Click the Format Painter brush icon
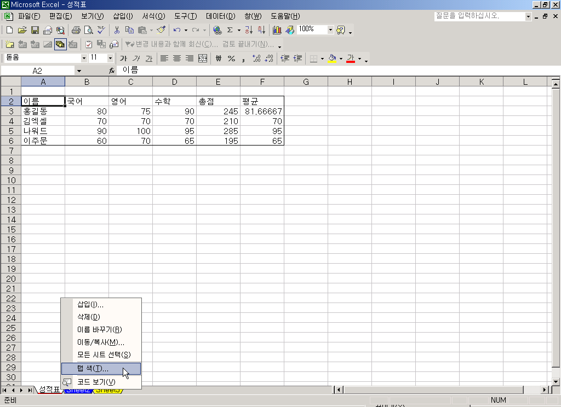The width and height of the screenshot is (561, 407). click(161, 30)
